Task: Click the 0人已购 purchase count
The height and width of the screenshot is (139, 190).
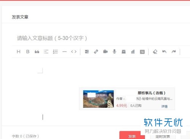Action: tap(136, 105)
